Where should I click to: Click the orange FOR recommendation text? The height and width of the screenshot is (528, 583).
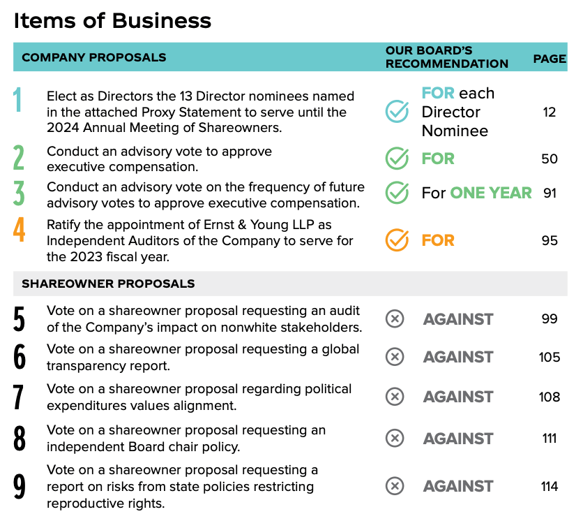[438, 240]
